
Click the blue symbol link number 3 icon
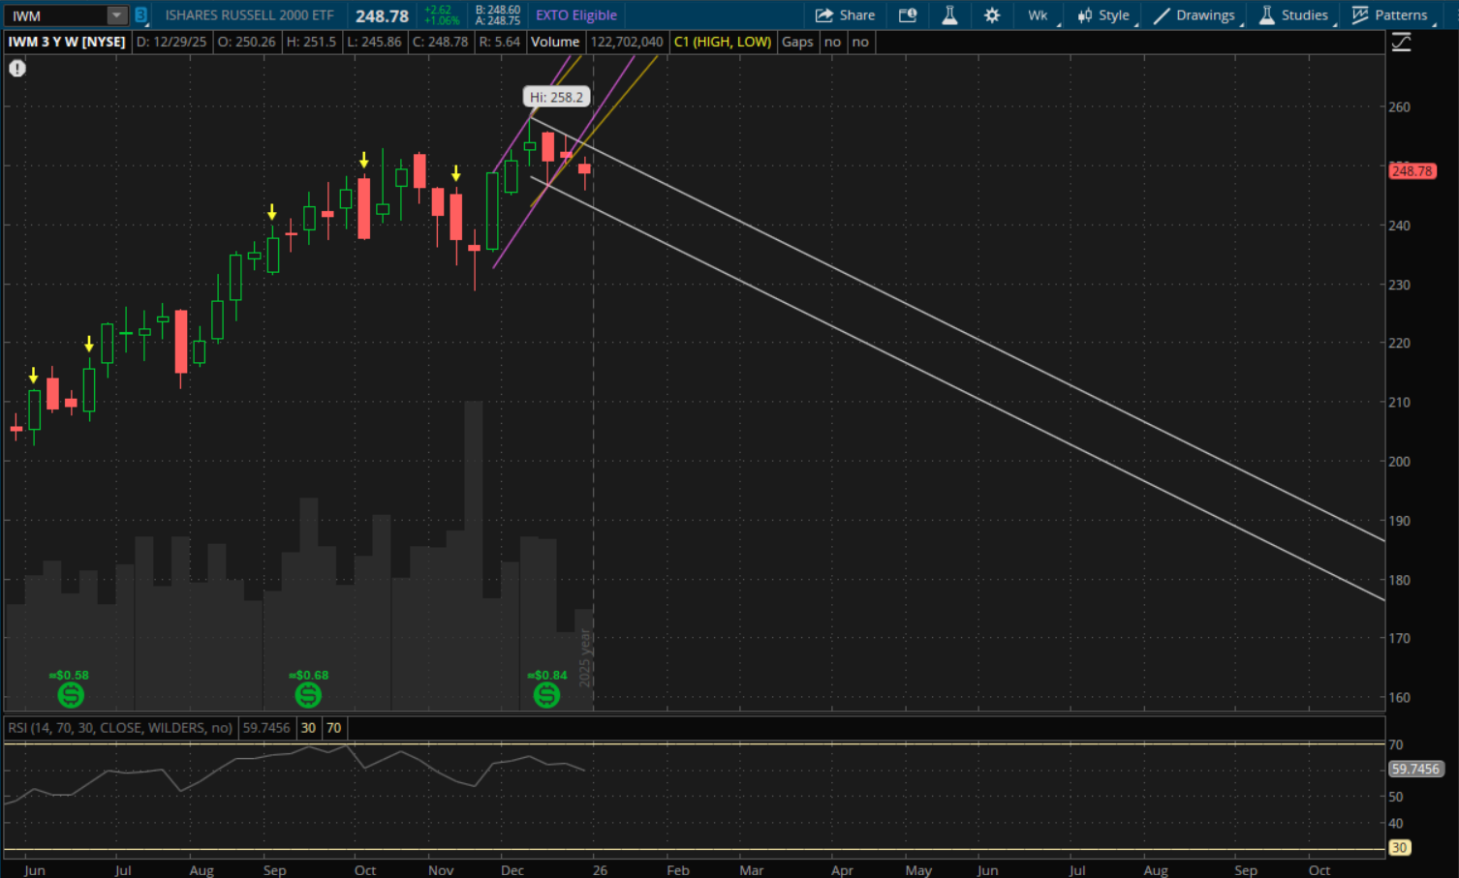141,15
